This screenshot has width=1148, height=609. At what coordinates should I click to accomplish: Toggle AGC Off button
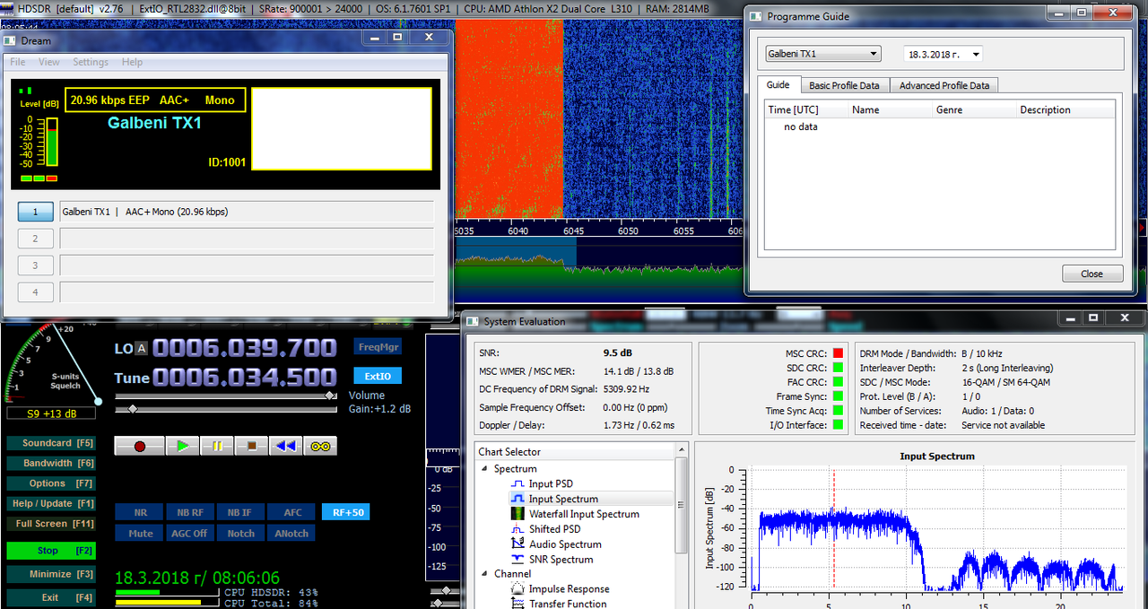(x=189, y=533)
